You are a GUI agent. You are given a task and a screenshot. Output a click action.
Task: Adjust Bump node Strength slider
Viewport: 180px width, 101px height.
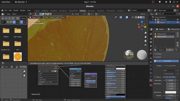point(91,81)
